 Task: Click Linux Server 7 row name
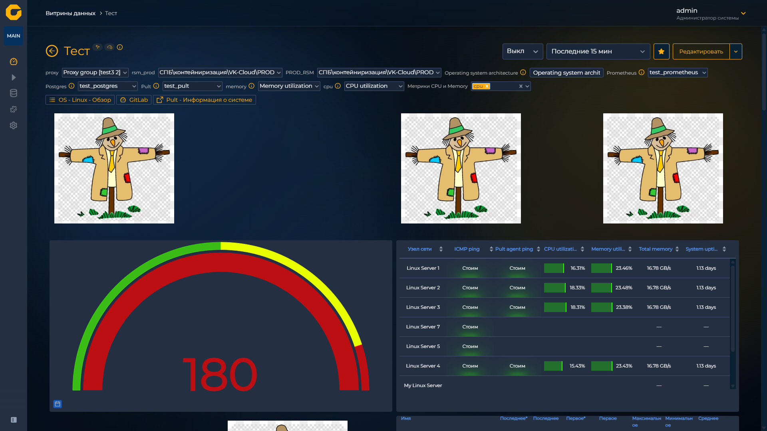tap(423, 327)
